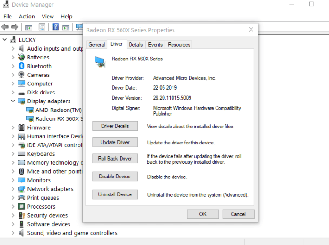Open the File menu
The image size is (329, 245).
(x=8, y=17)
